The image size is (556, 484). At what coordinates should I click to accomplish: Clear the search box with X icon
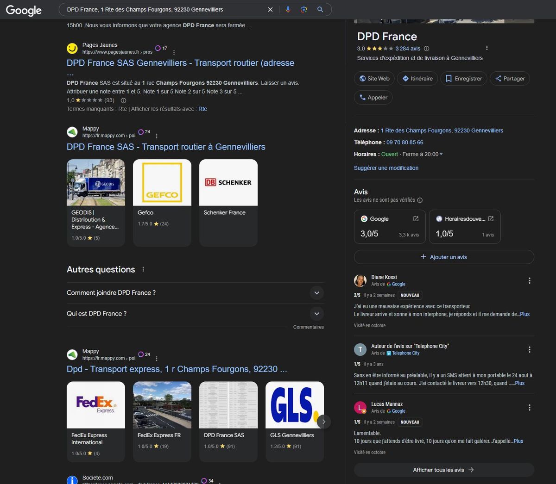(x=270, y=10)
